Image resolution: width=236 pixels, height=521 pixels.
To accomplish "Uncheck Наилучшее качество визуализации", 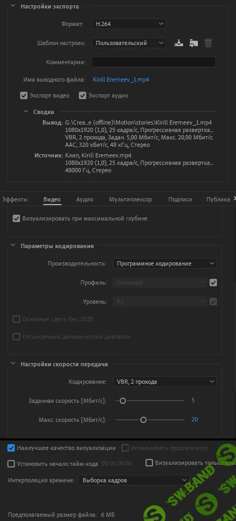I will pyautogui.click(x=11, y=448).
